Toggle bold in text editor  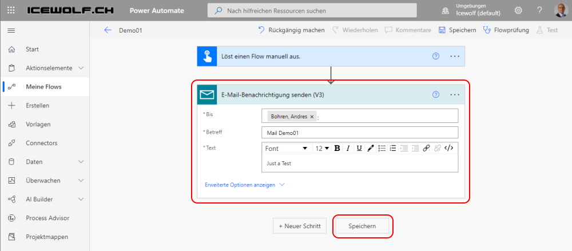coord(337,148)
